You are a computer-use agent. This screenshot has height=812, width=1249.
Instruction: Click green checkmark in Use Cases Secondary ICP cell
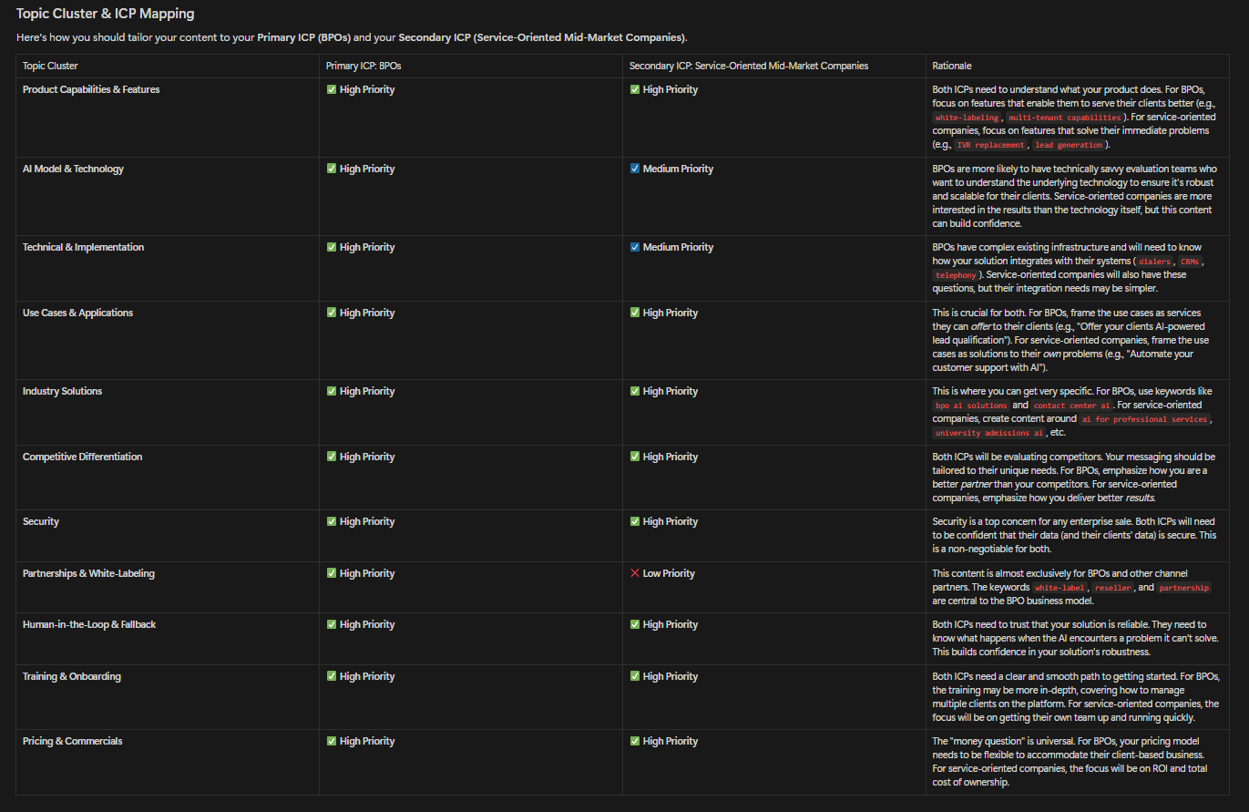tap(635, 313)
